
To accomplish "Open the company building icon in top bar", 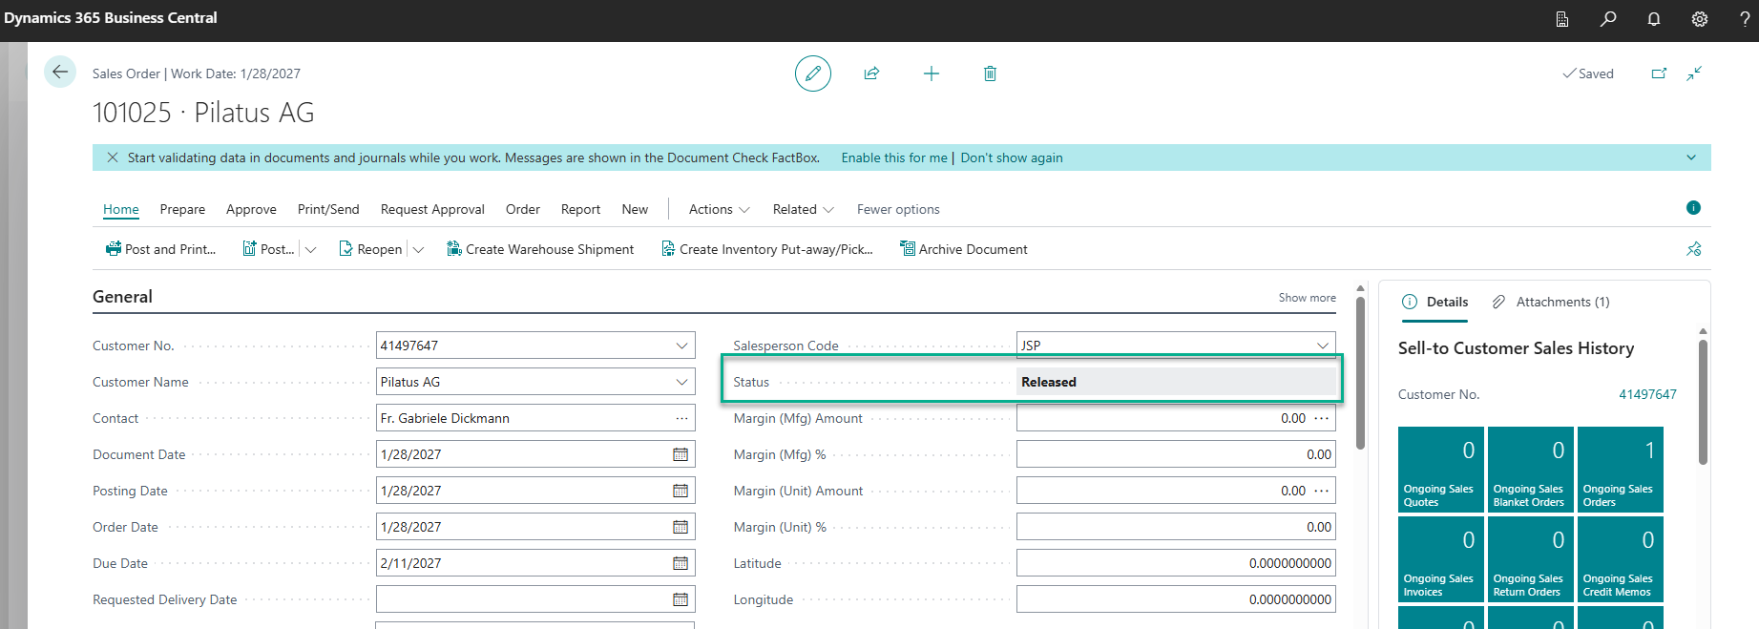I will [1562, 18].
